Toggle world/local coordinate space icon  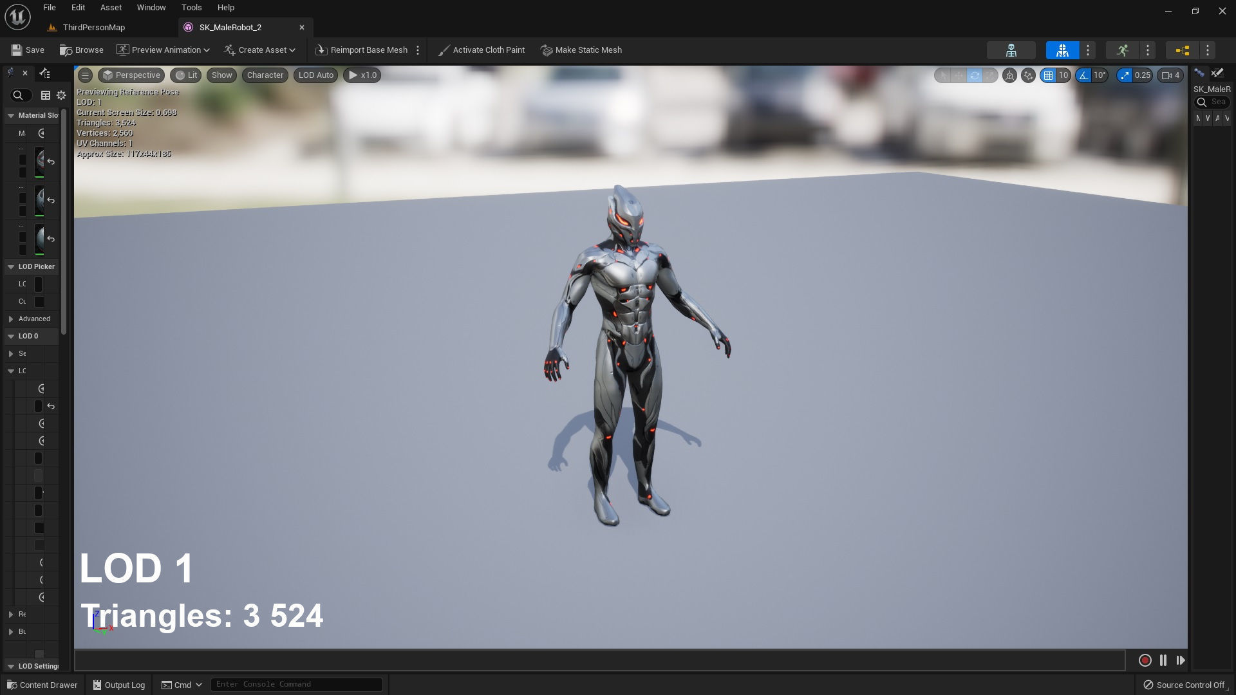[x=1009, y=75]
